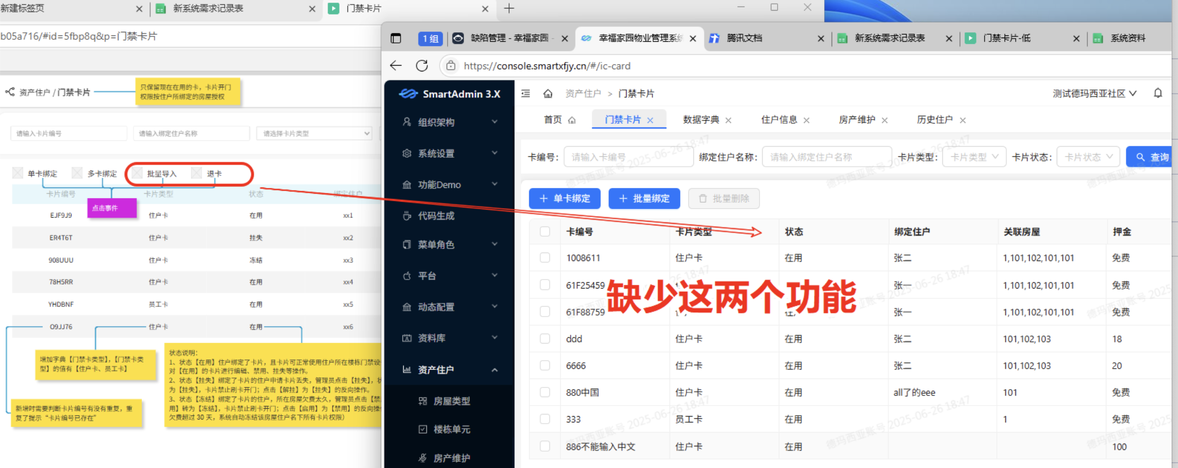Viewport: 1178px width, 468px height.
Task: Tick the checkbox for card 1008611
Action: (x=545, y=258)
